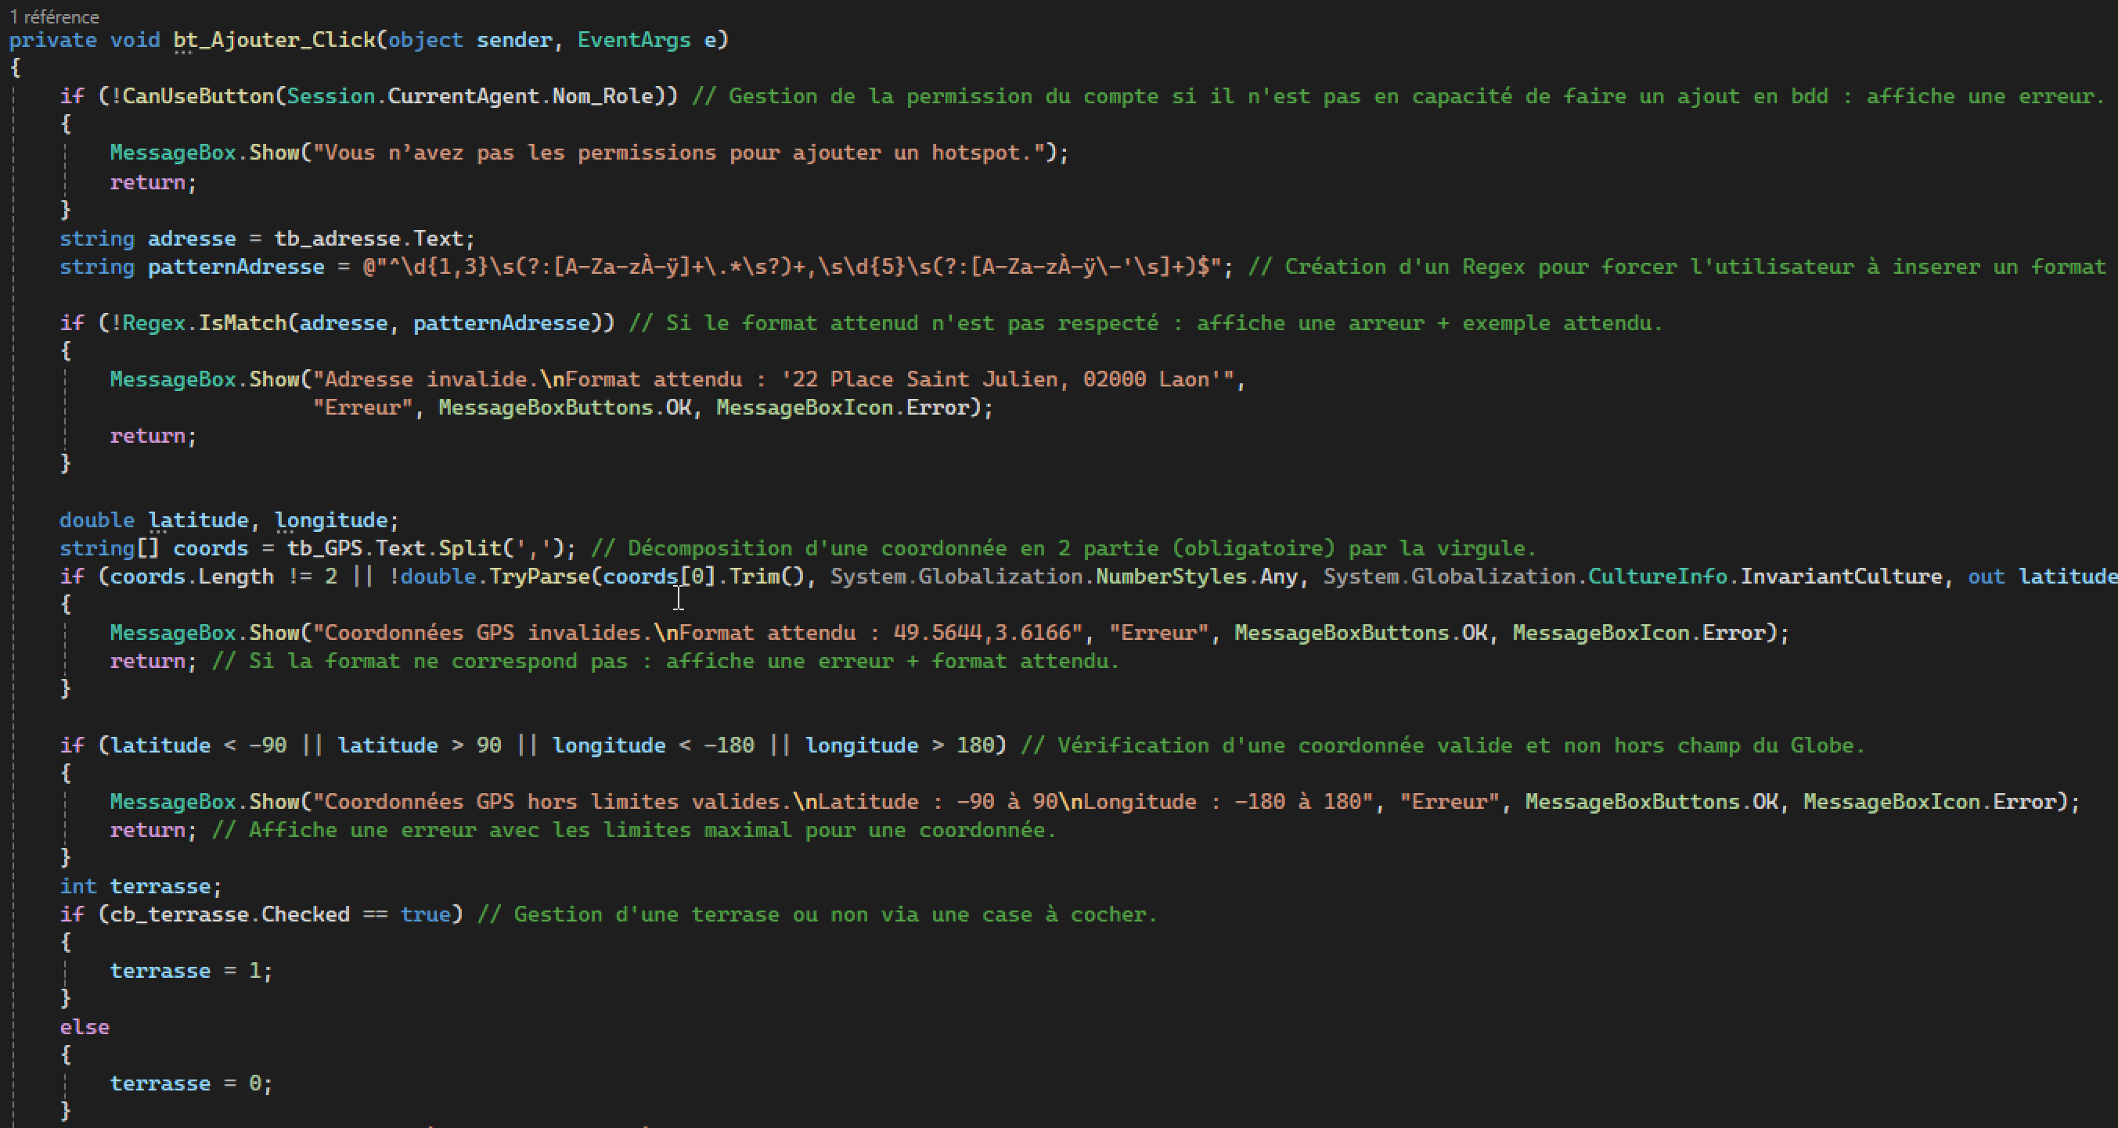2118x1128 pixels.
Task: Click Regex.IsMatch call
Action: click(x=204, y=323)
